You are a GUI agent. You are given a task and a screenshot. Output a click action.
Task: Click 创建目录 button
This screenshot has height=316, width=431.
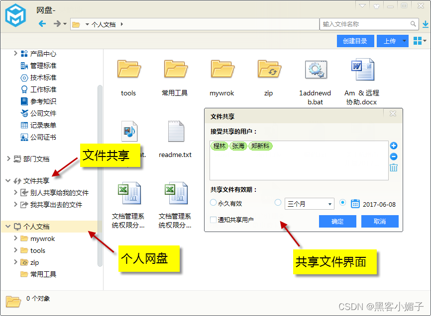(x=355, y=41)
